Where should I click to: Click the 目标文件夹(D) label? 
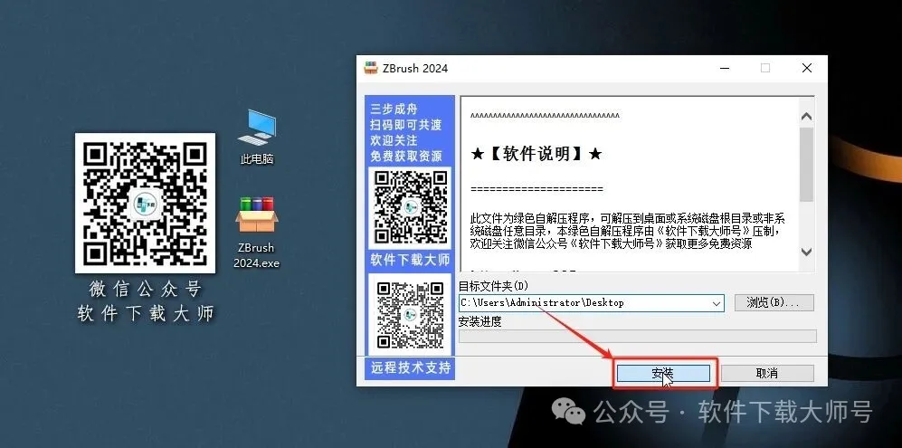click(x=494, y=286)
